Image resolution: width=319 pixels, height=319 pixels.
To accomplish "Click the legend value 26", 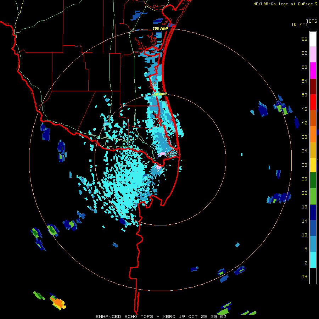I will (304, 179).
